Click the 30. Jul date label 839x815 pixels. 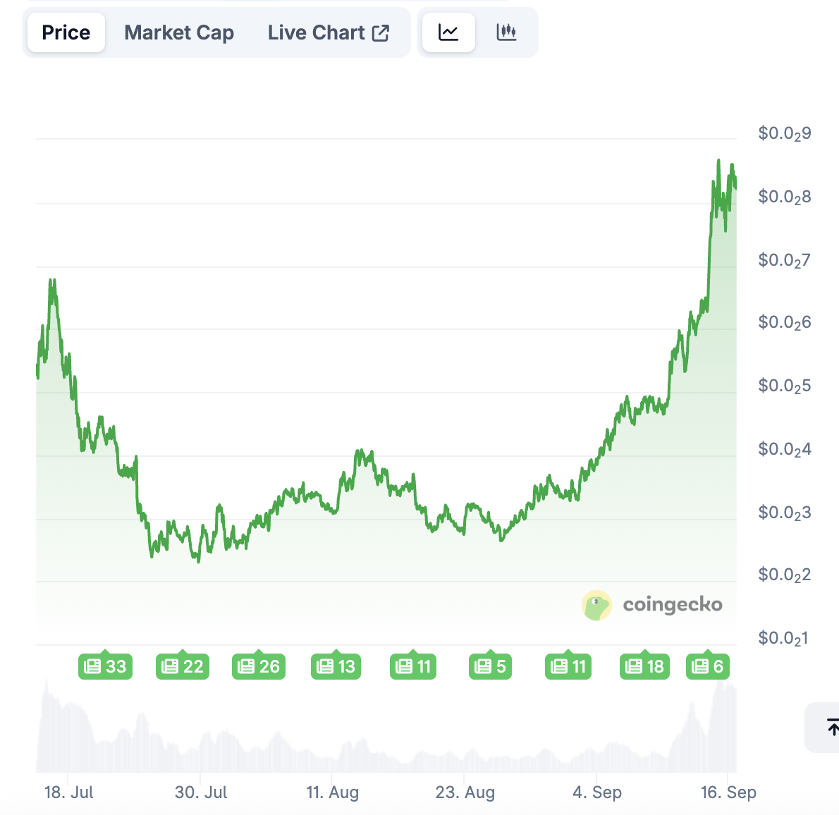(201, 792)
